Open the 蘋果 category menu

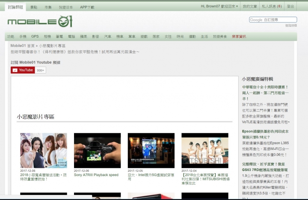coord(83,36)
